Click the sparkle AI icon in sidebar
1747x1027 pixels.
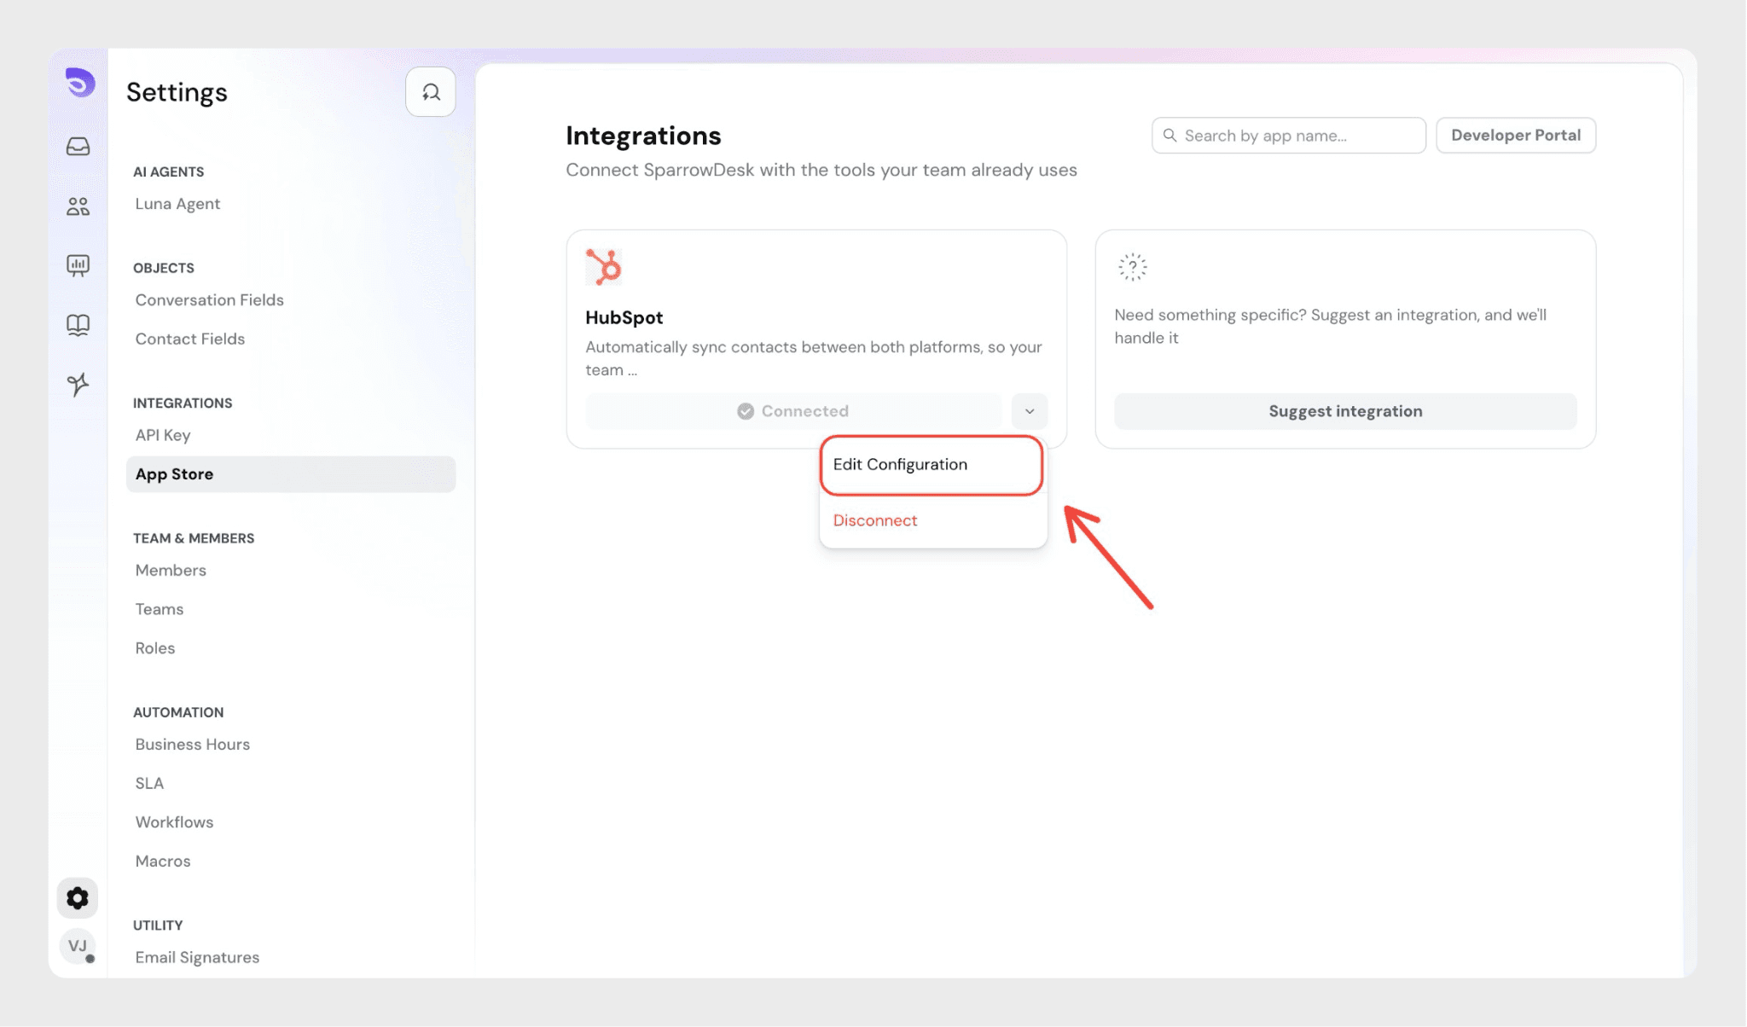[x=78, y=385]
